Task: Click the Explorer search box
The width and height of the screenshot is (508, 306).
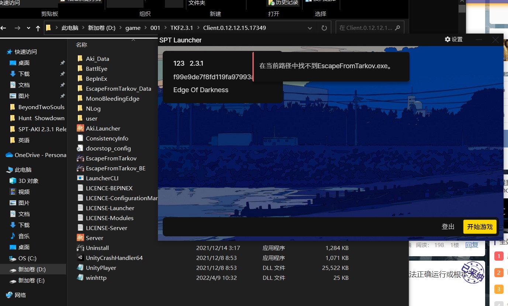Action: [370, 28]
